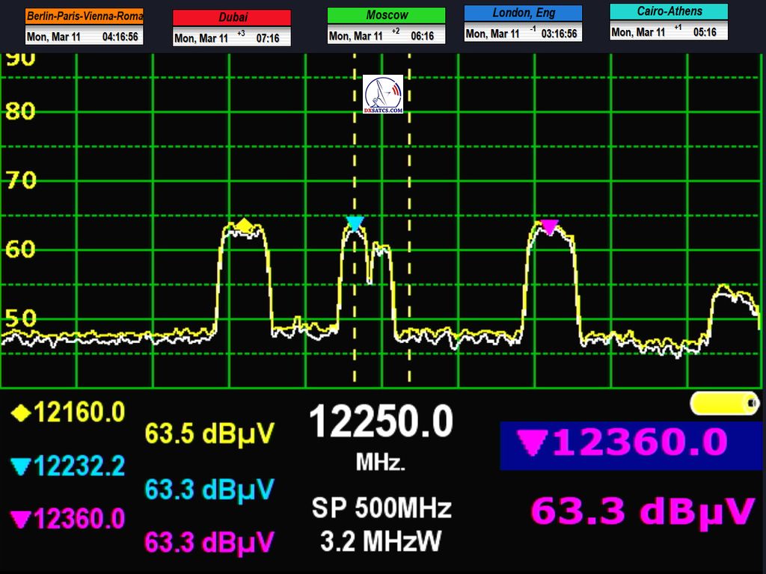
Task: Click the yellow battery indicator icon
Action: (x=724, y=404)
